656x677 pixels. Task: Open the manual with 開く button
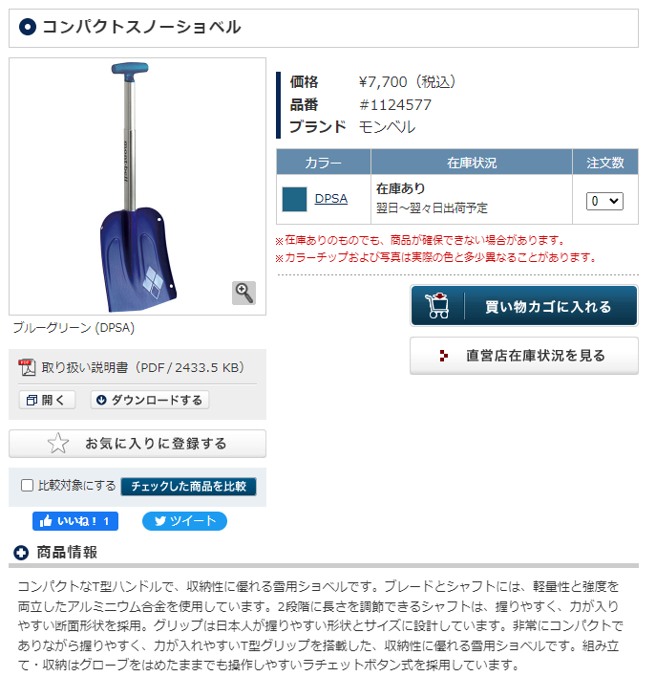(47, 400)
